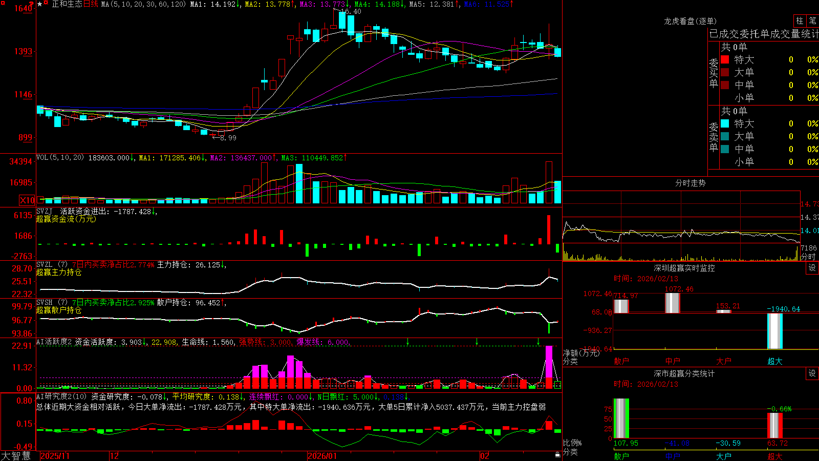Click the dark red 大单 buy-order legend square
The width and height of the screenshot is (819, 461).
pos(725,72)
